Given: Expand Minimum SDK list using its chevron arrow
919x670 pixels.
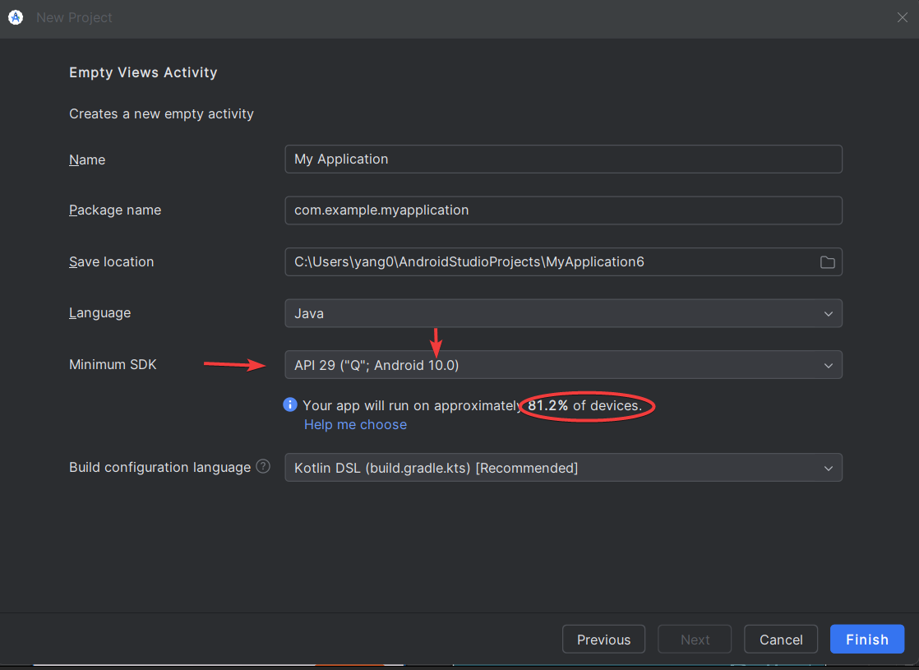Looking at the screenshot, I should point(828,366).
